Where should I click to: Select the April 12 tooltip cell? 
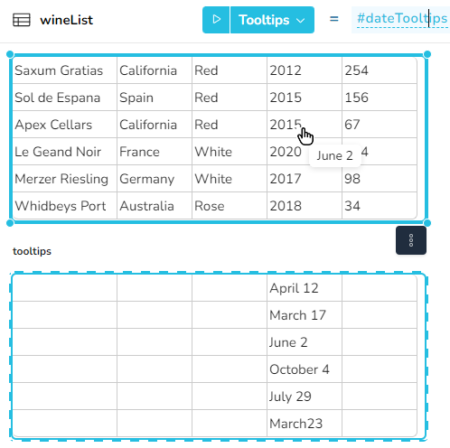pos(305,288)
